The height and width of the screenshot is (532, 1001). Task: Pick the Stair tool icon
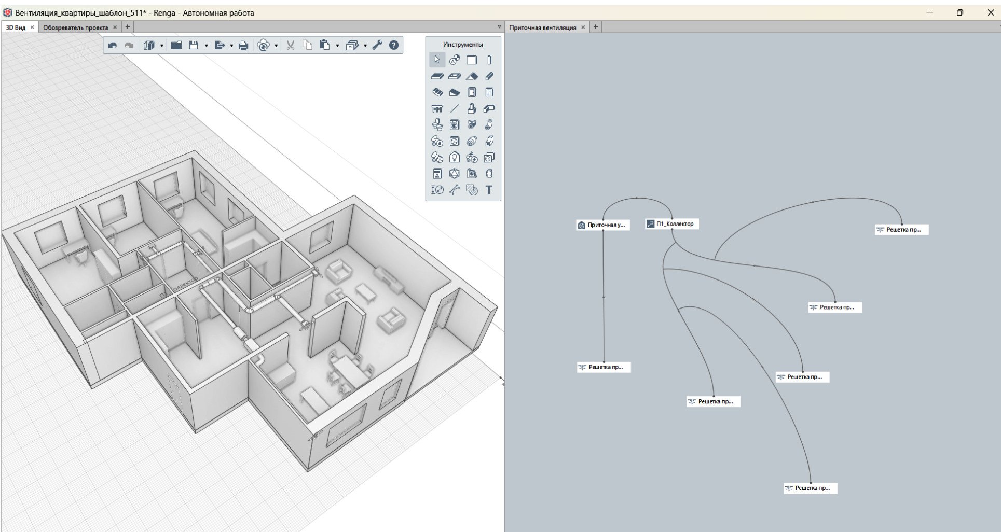(437, 92)
